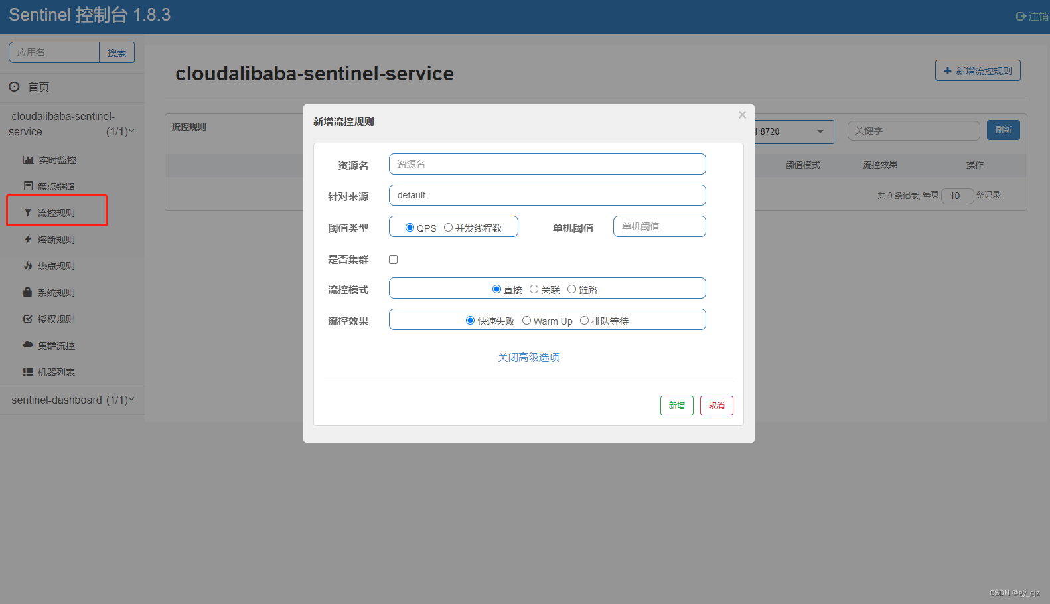
Task: Click the plus icon in 新增流控规则 button
Action: pos(948,70)
